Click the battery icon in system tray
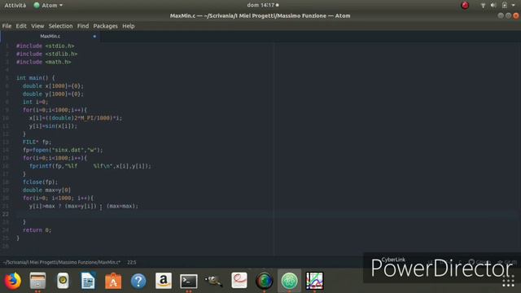Image resolution: width=521 pixels, height=293 pixels. tap(505, 6)
